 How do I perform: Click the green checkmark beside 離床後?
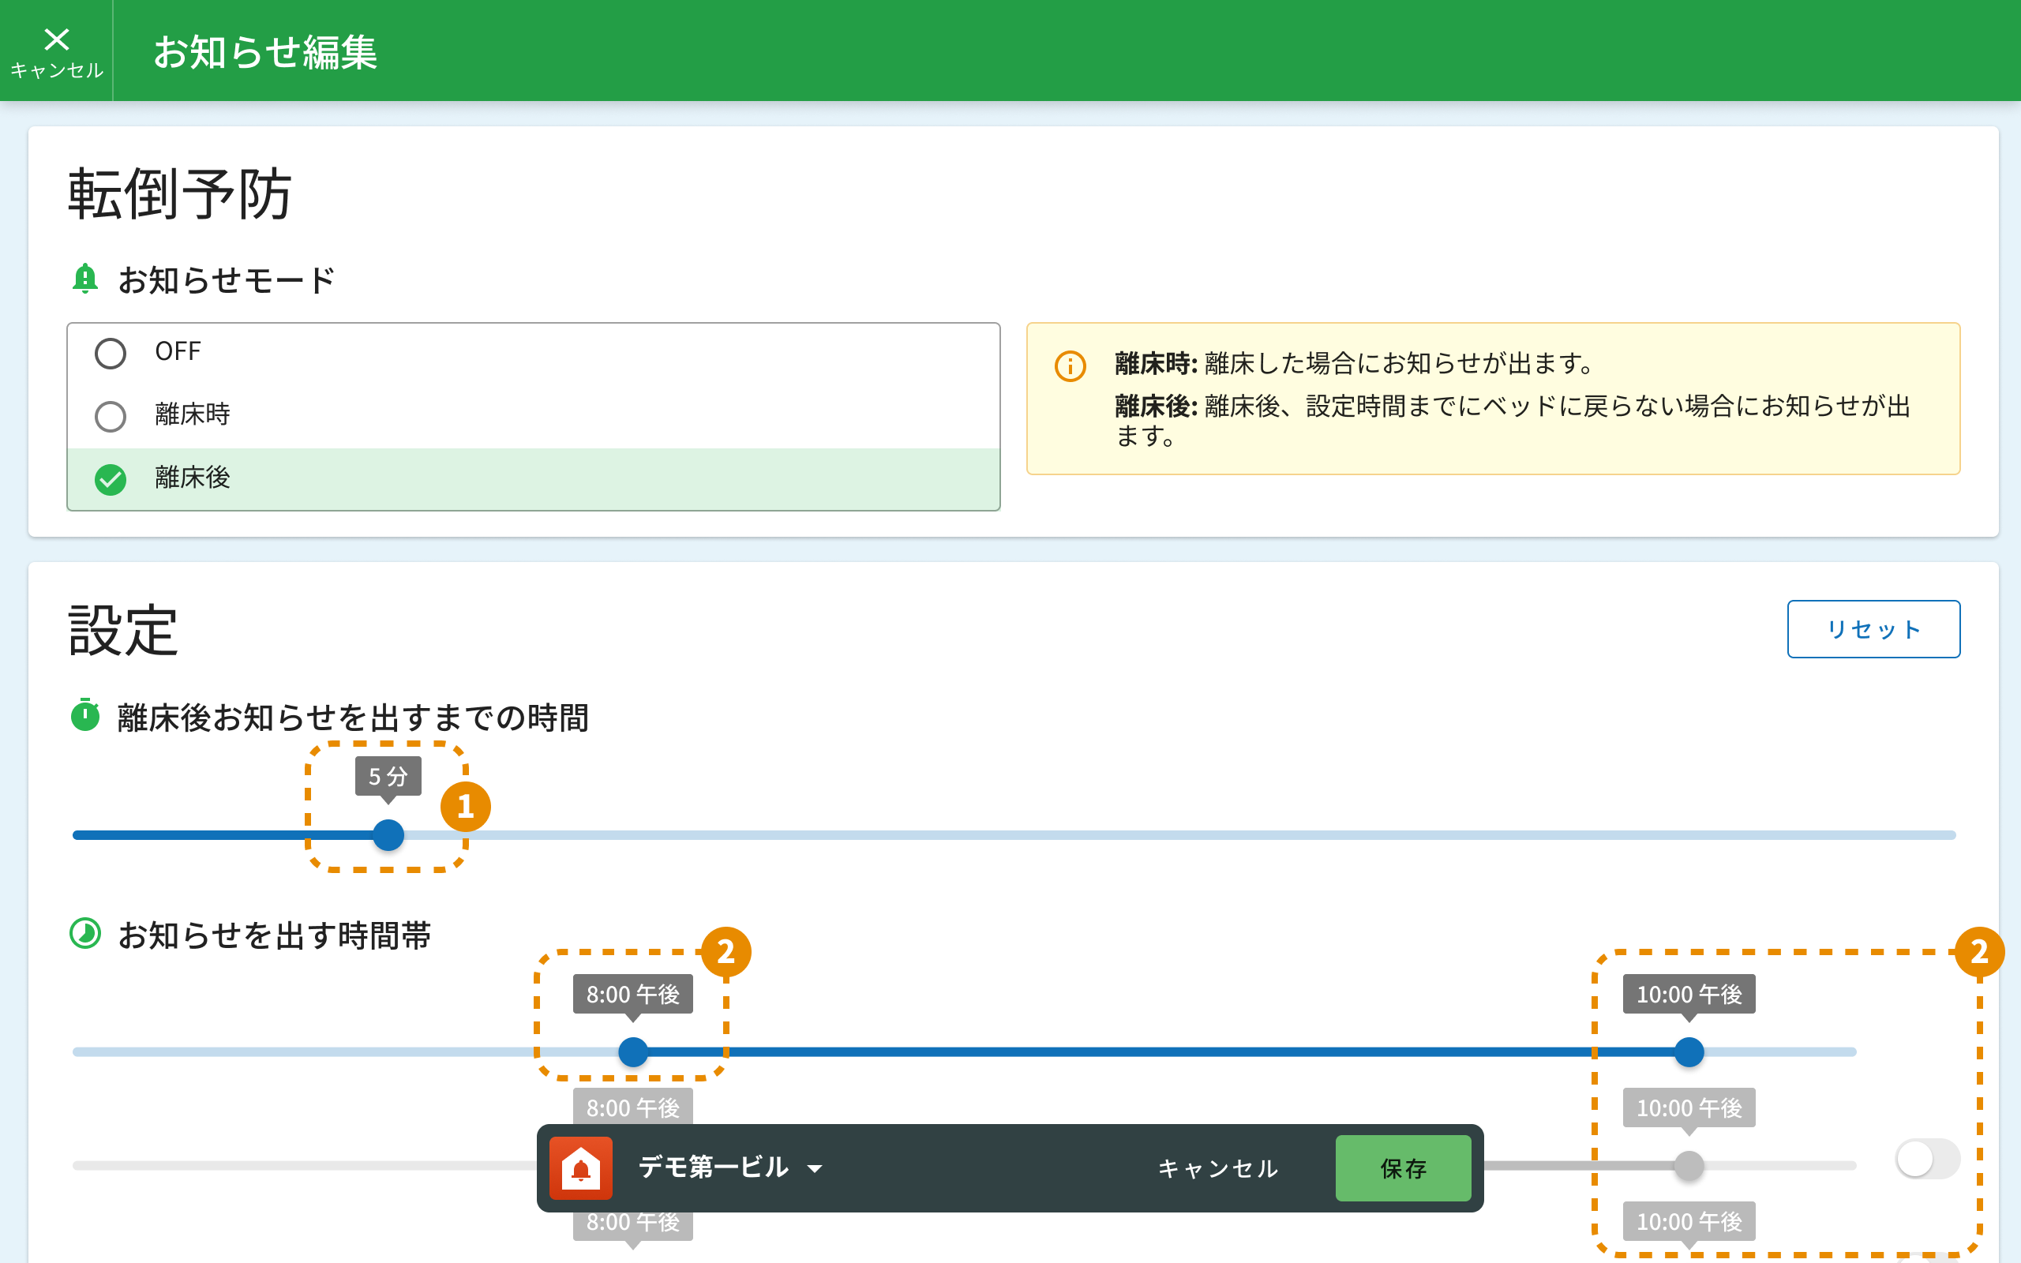(x=111, y=479)
